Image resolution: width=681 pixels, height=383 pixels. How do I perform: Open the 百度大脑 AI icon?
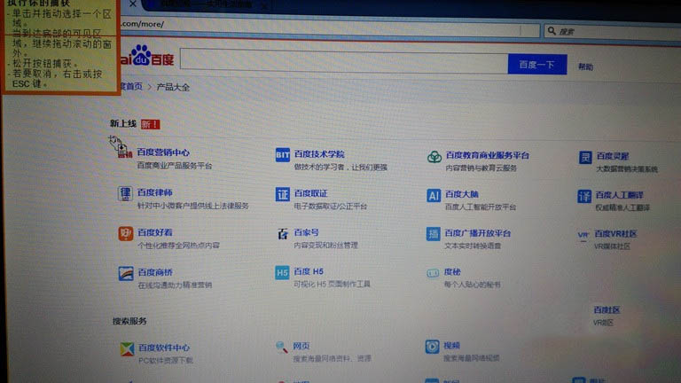[x=434, y=195]
